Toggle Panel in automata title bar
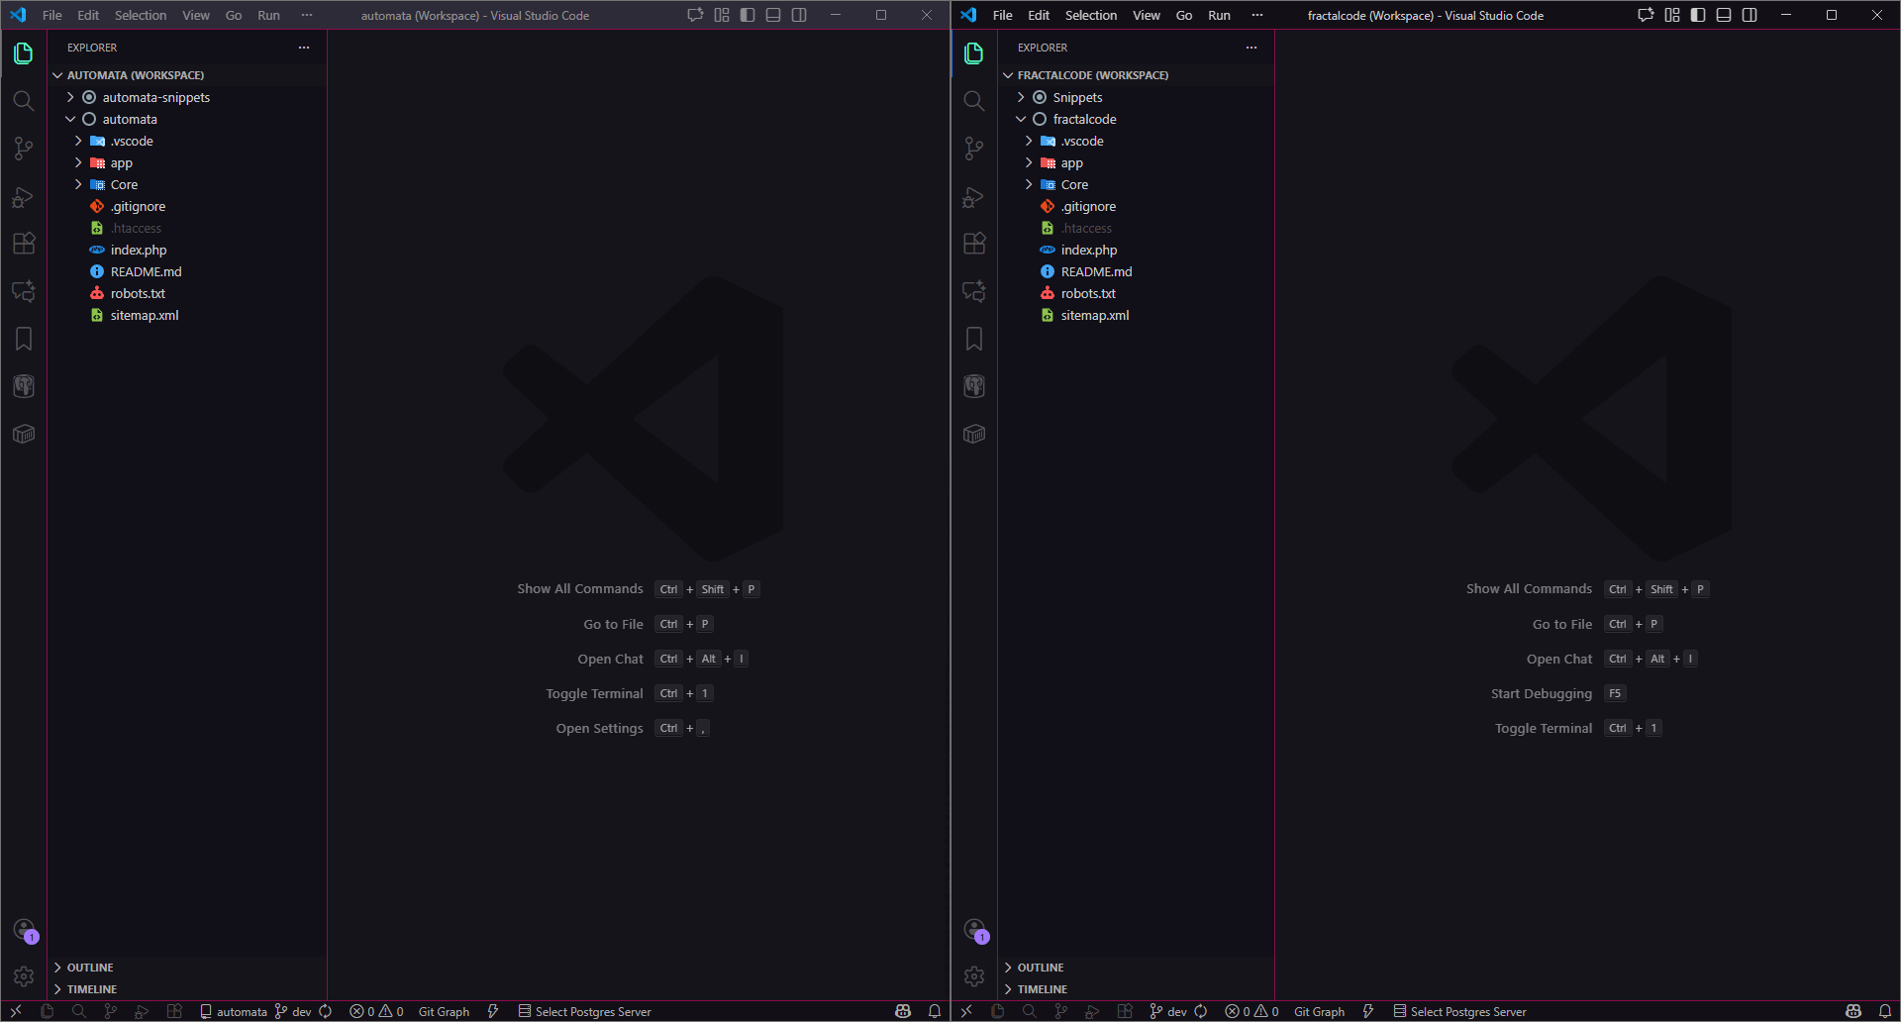The image size is (1901, 1022). coord(773,15)
